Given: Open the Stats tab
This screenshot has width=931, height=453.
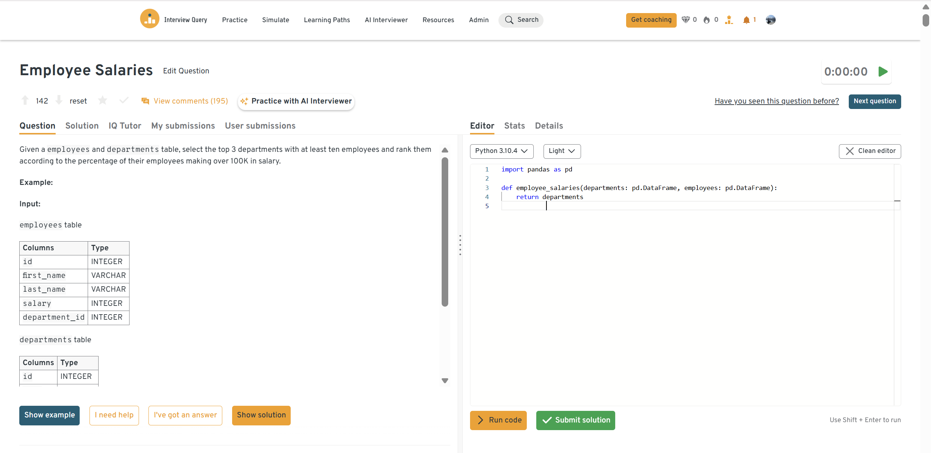Looking at the screenshot, I should pyautogui.click(x=514, y=126).
